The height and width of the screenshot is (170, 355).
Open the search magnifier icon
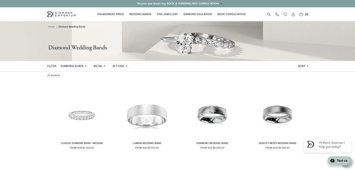tap(269, 14)
